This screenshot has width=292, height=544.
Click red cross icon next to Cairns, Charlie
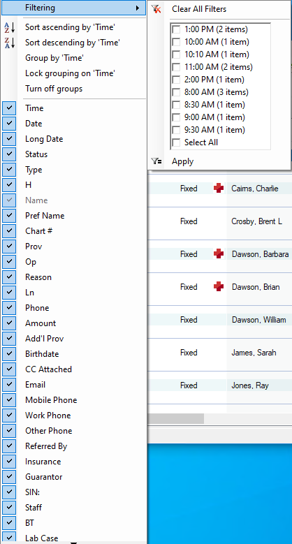click(219, 189)
